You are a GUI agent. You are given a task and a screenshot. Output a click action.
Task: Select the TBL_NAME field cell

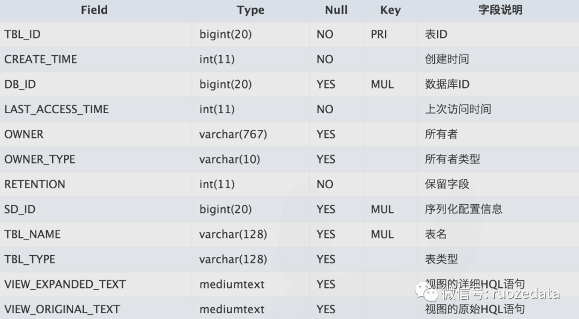[x=95, y=234]
